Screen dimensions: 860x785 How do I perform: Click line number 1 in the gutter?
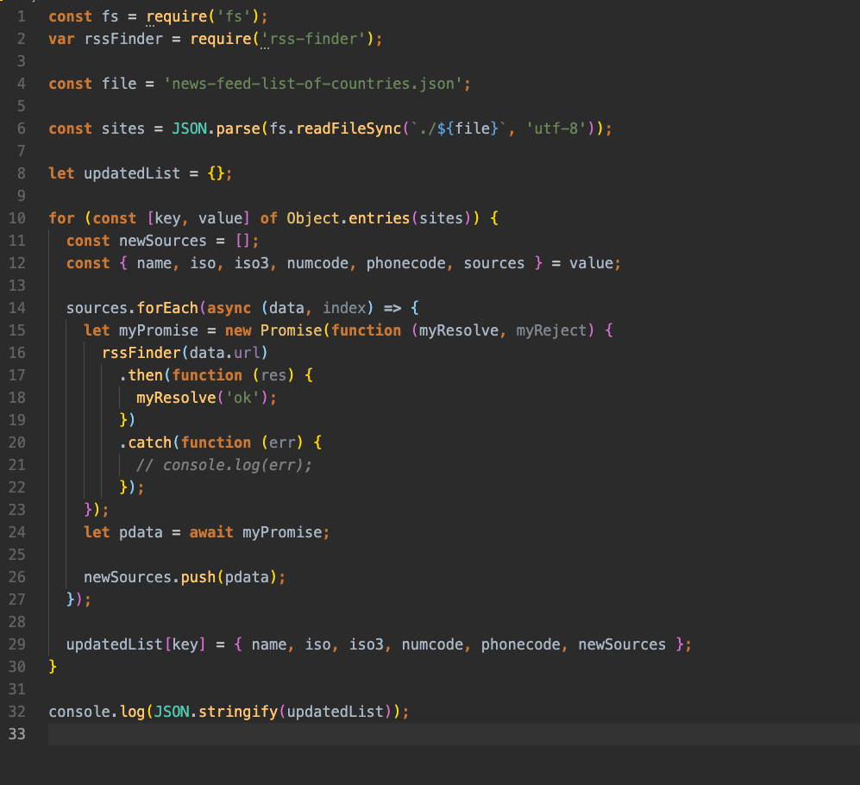coord(22,16)
